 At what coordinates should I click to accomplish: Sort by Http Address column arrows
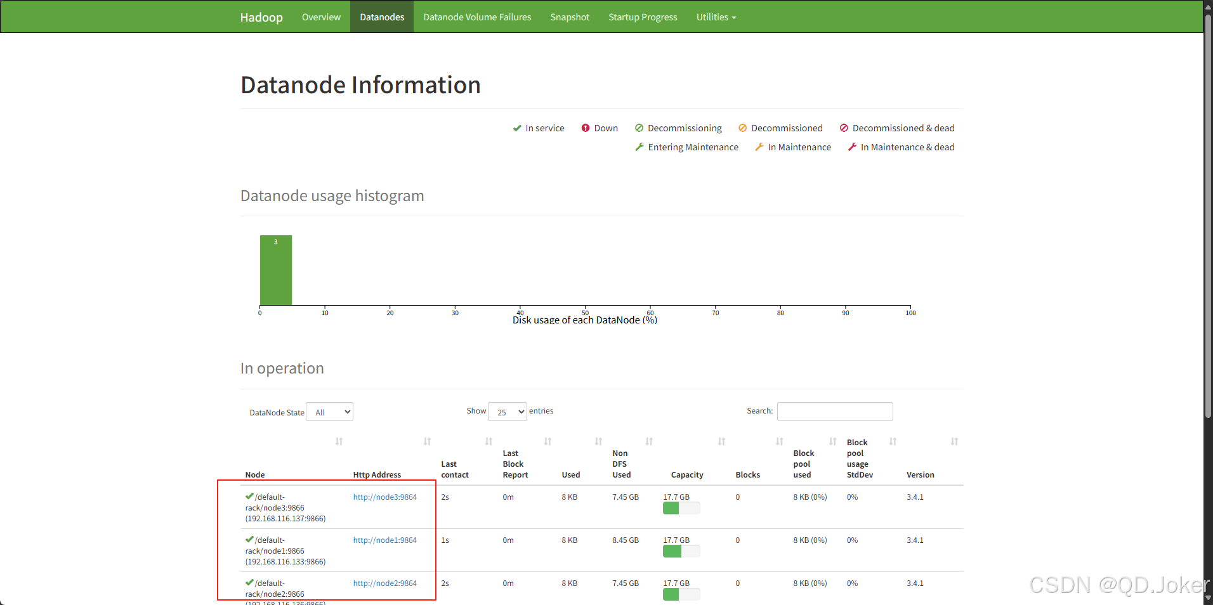(x=427, y=441)
